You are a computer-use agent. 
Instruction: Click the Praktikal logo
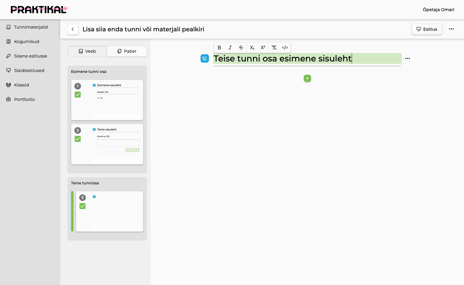pyautogui.click(x=39, y=10)
